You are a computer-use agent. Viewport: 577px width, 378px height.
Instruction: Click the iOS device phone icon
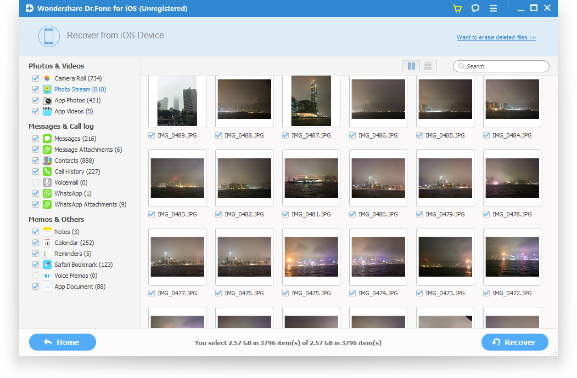[49, 36]
